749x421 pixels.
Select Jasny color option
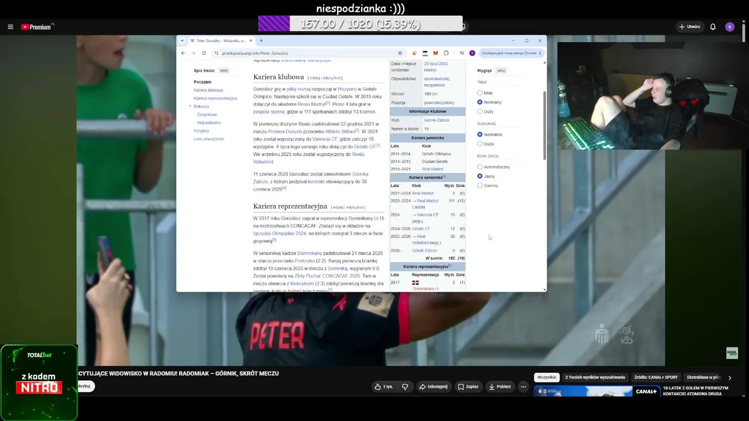pos(480,176)
